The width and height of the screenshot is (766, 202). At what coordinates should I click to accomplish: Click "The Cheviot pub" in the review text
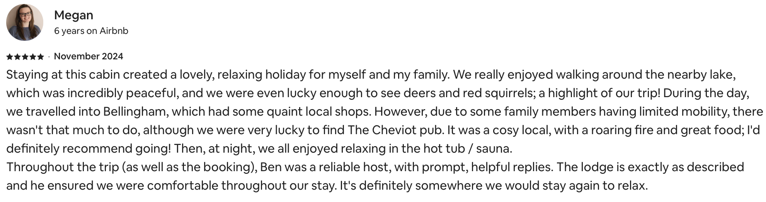point(395,130)
